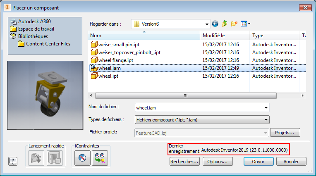This screenshot has height=176, width=316.
Task: Click the help question mark icon
Action: click(13, 161)
